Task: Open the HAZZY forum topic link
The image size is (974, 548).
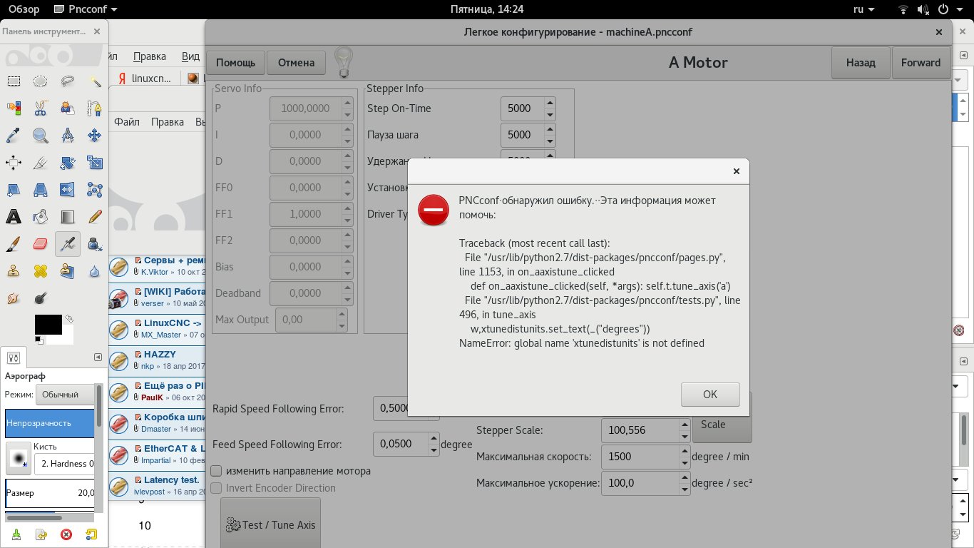Action: click(160, 354)
